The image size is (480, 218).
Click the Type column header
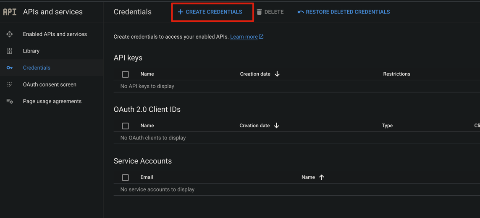(387, 126)
